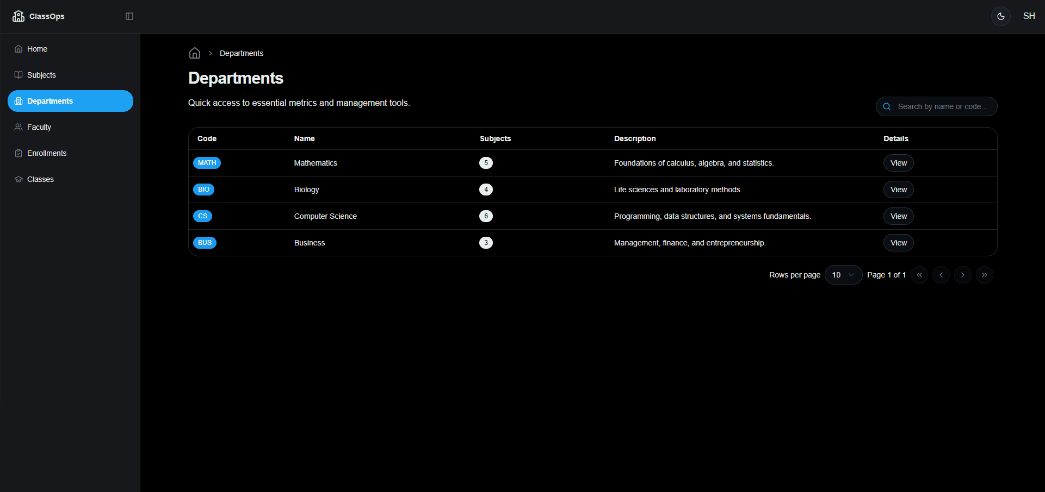Image resolution: width=1045 pixels, height=492 pixels.
Task: Focus the Search by name or code field
Action: [936, 106]
